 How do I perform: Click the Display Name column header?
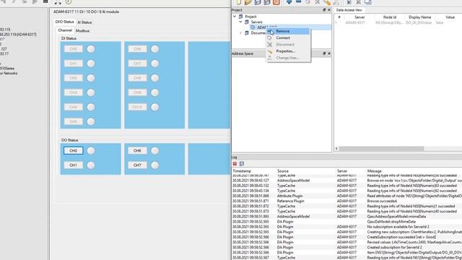[420, 17]
